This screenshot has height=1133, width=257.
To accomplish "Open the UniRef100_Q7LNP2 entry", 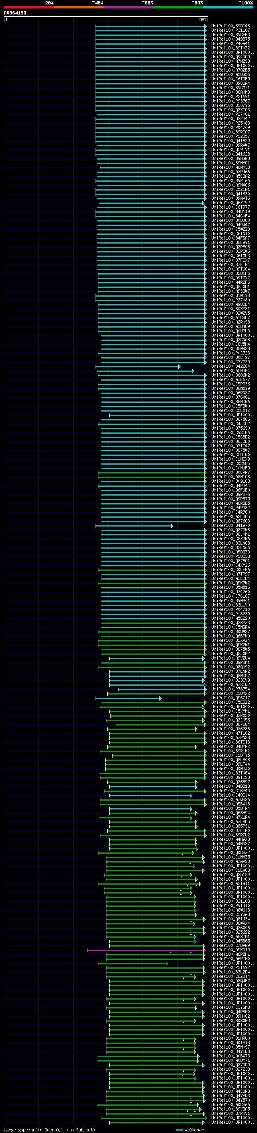I will coord(230,672).
